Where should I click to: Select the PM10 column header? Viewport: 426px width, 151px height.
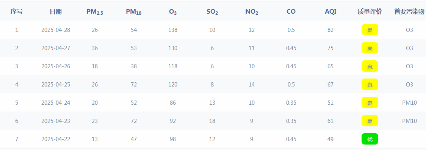[x=134, y=12]
